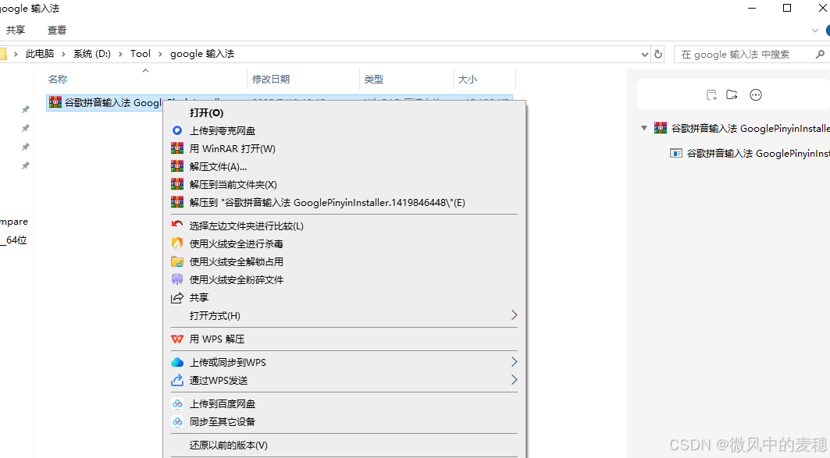Click chevron after Tool in breadcrumb
The height and width of the screenshot is (458, 830).
(x=161, y=54)
